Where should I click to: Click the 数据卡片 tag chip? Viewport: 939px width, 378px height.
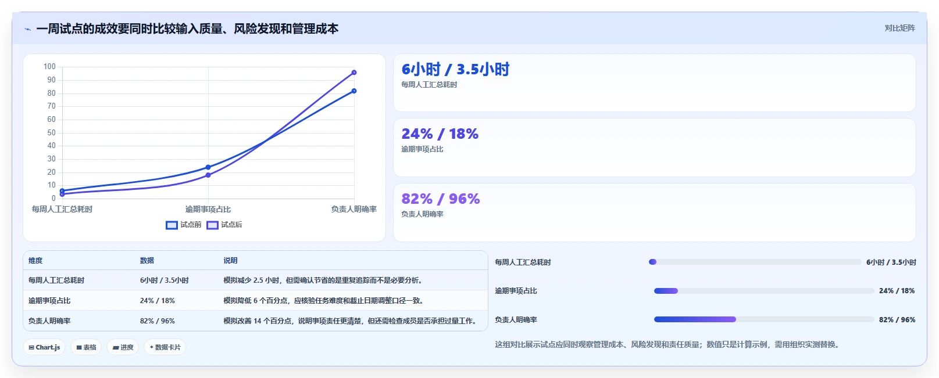click(x=165, y=347)
